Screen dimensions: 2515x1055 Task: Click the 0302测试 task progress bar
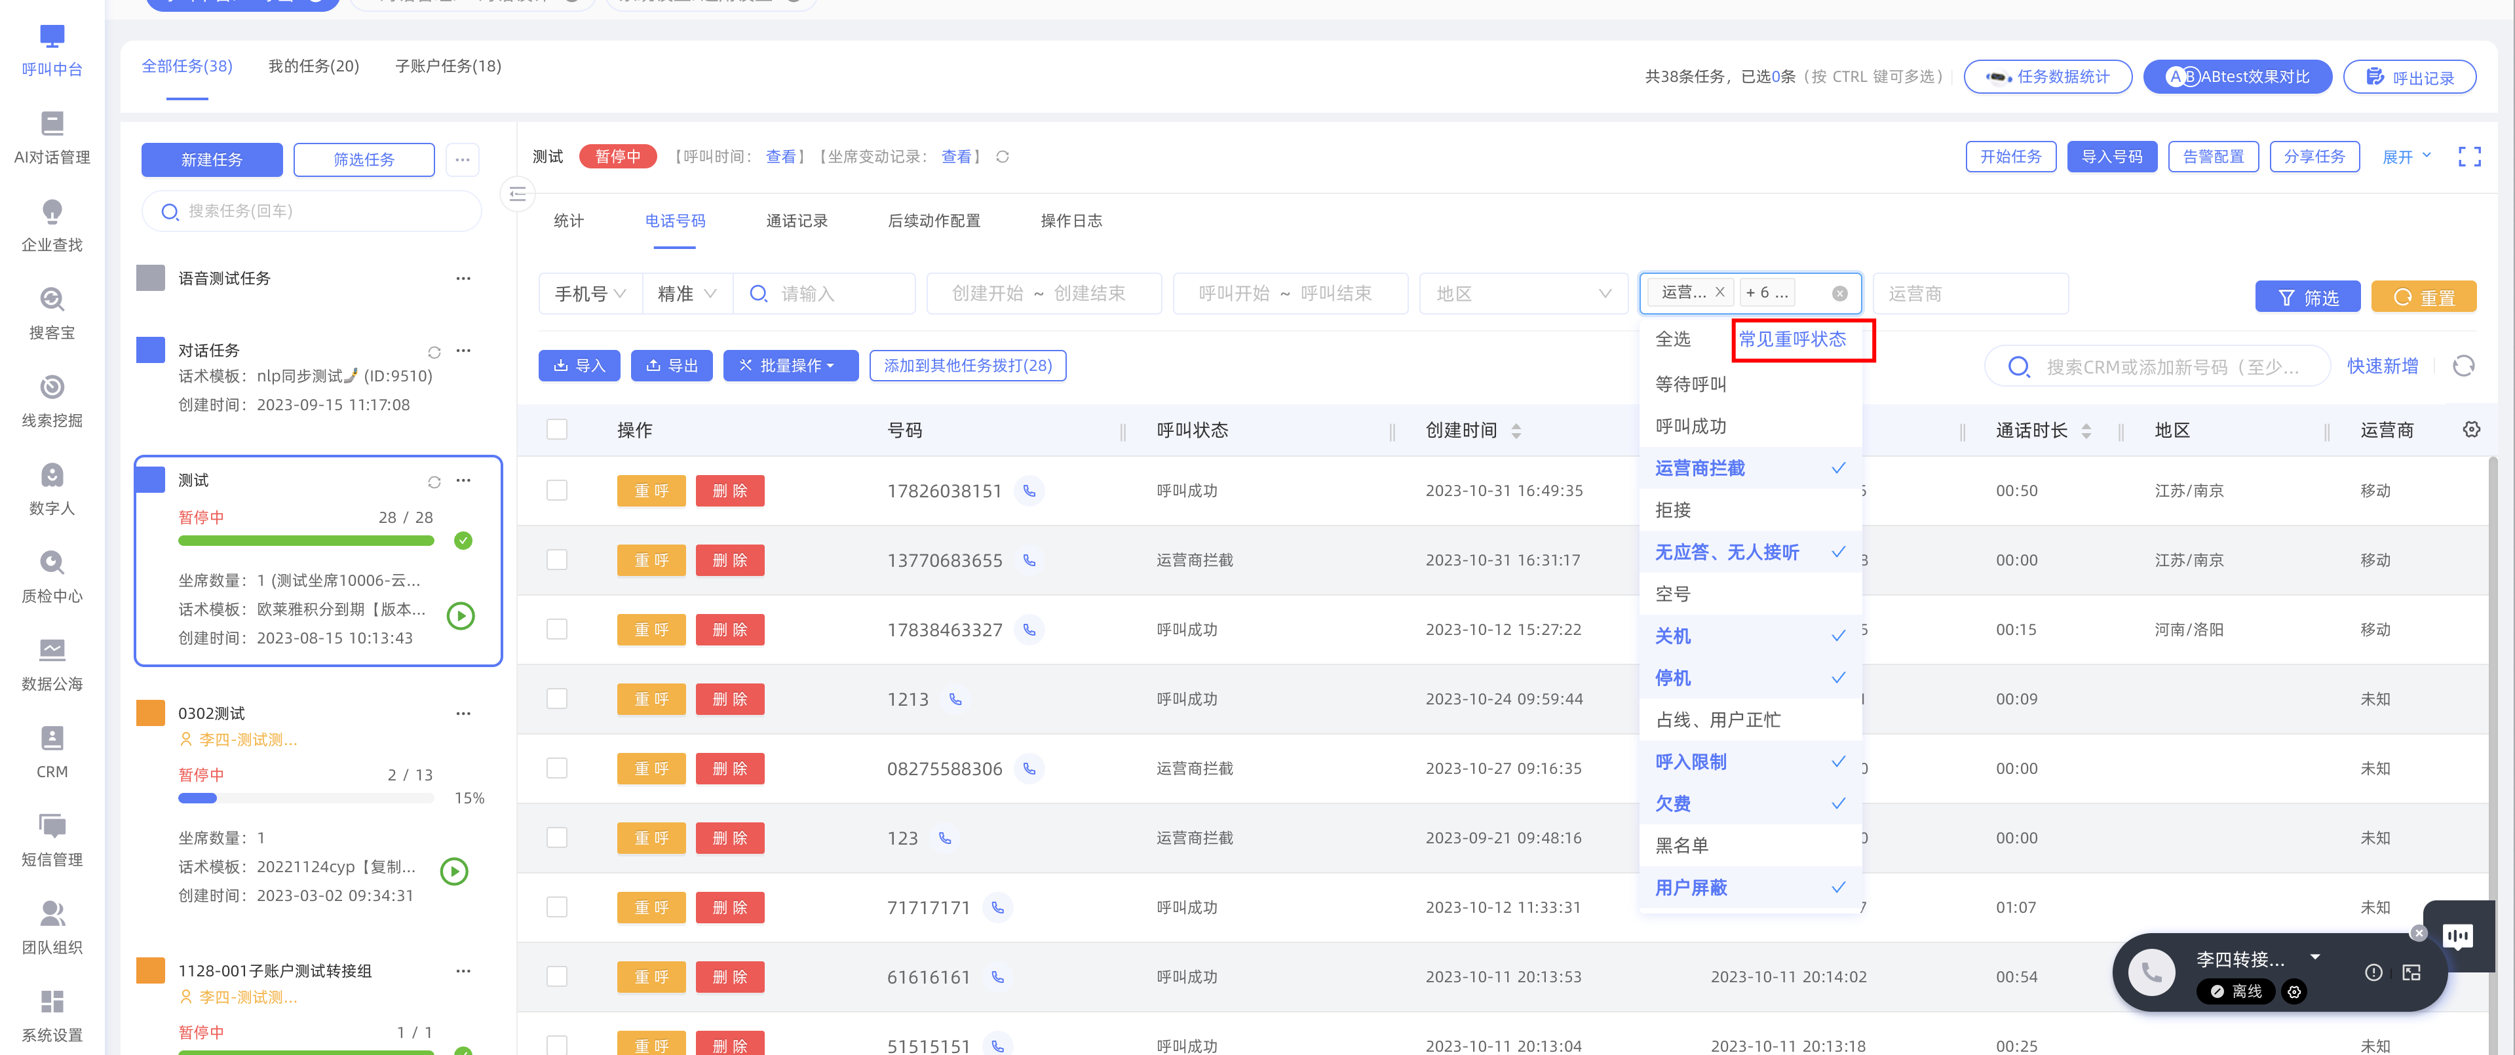pyautogui.click(x=305, y=798)
